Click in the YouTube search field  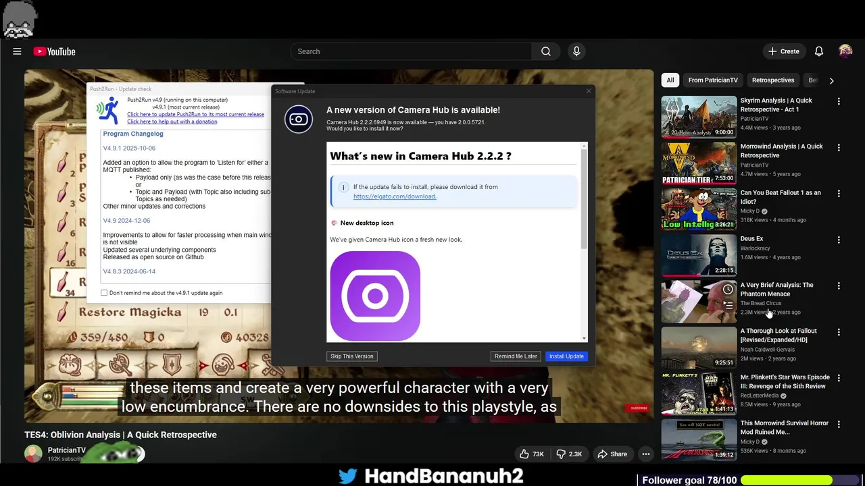411,51
